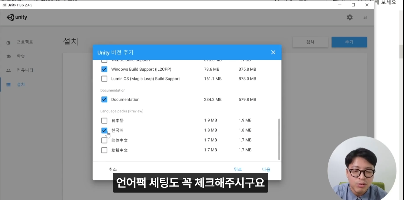Click the dialog's vertical scrollbar thumb
404x200 pixels.
coord(279,139)
